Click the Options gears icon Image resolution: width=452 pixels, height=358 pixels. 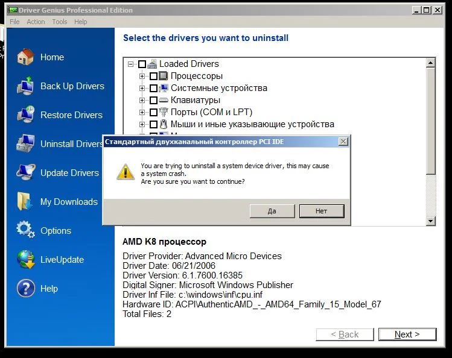pos(25,230)
